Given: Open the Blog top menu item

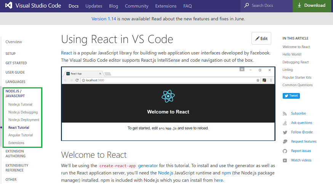Looking at the screenshot, I should pyautogui.click(x=114, y=6).
